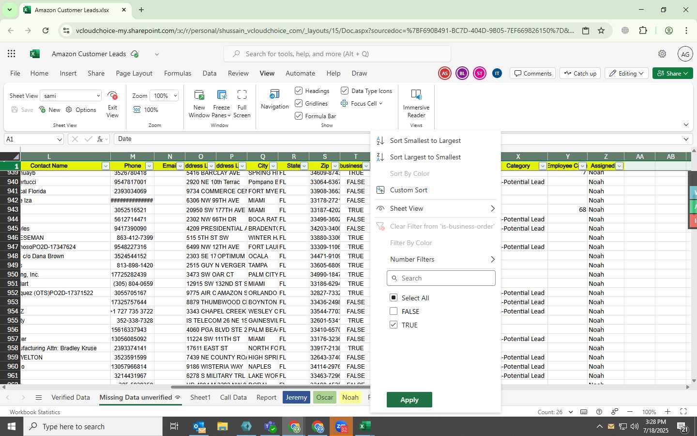Open Excel app in taskbar
The image size is (697, 436).
[365, 427]
